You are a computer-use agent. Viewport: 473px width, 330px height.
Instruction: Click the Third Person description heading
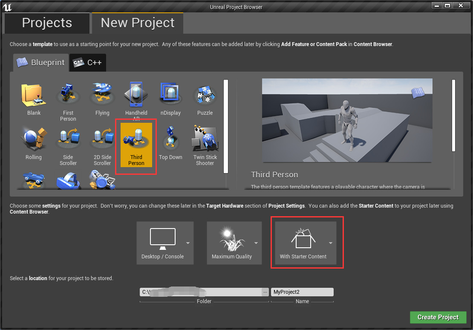pyautogui.click(x=274, y=174)
